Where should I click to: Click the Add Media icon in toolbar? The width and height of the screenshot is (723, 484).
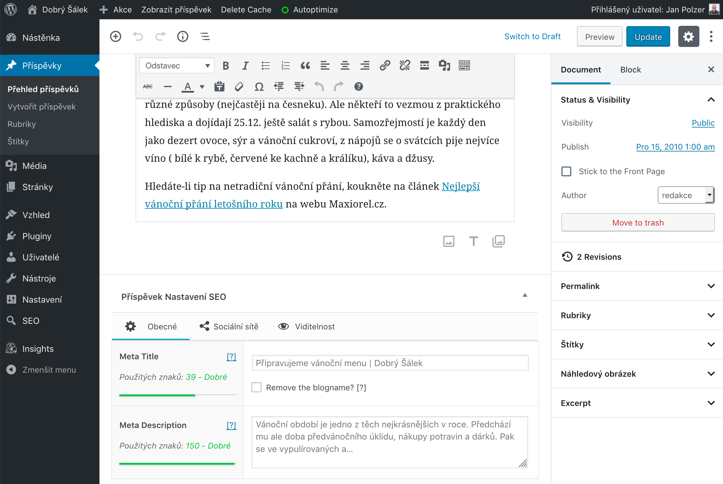coord(444,66)
